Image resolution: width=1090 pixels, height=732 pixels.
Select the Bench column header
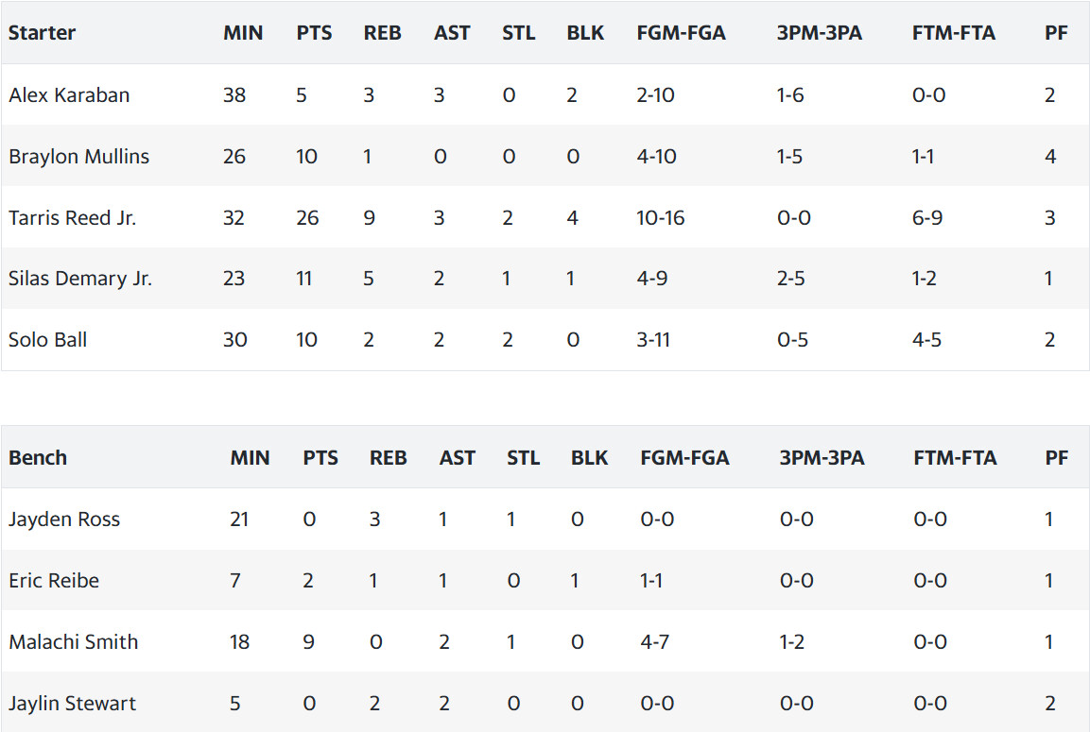(x=38, y=458)
